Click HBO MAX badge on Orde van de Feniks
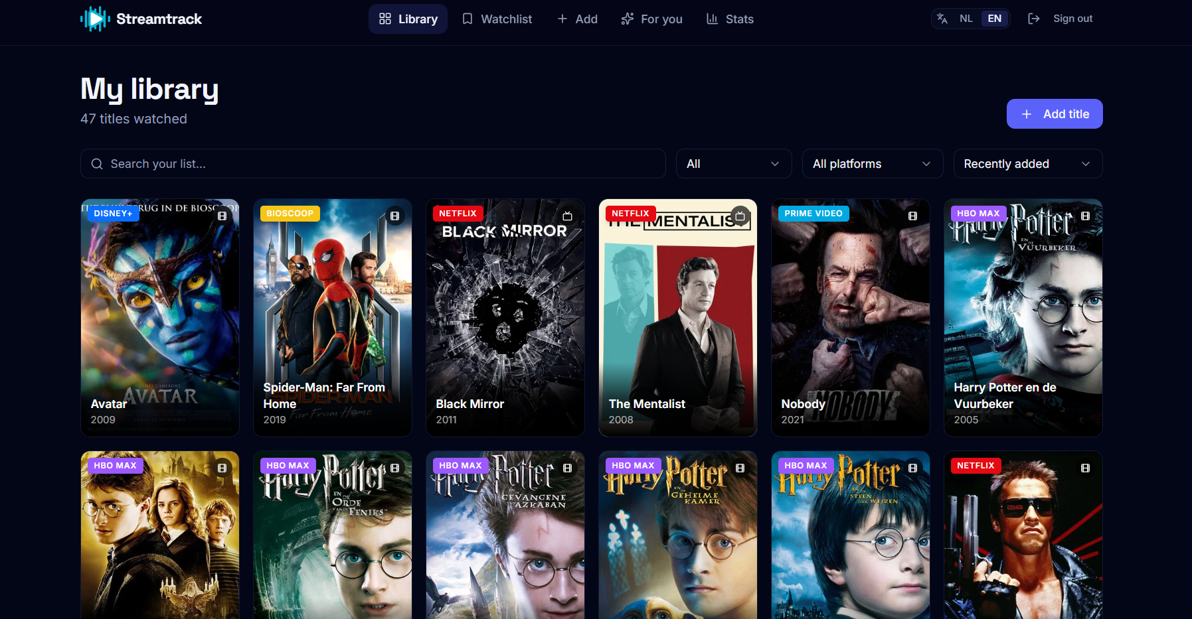 (x=288, y=466)
